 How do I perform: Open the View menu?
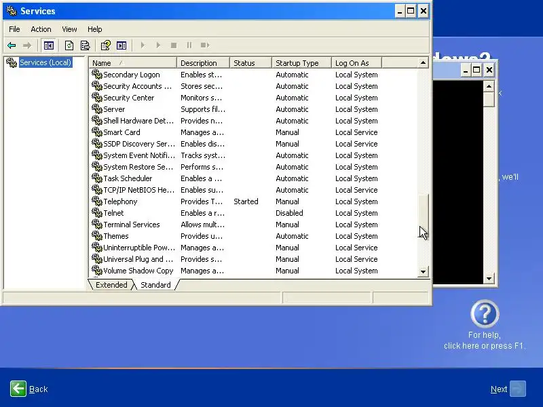click(x=69, y=29)
